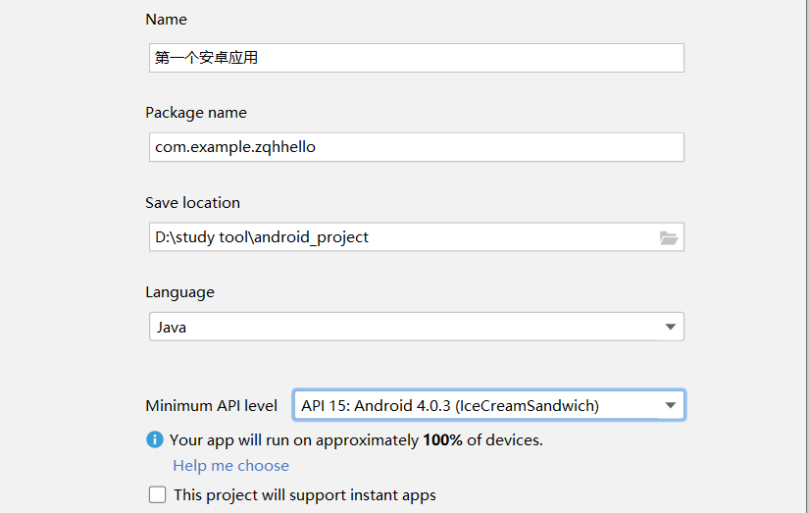The image size is (809, 513).
Task: Click the 'Language' label text
Action: coord(179,292)
